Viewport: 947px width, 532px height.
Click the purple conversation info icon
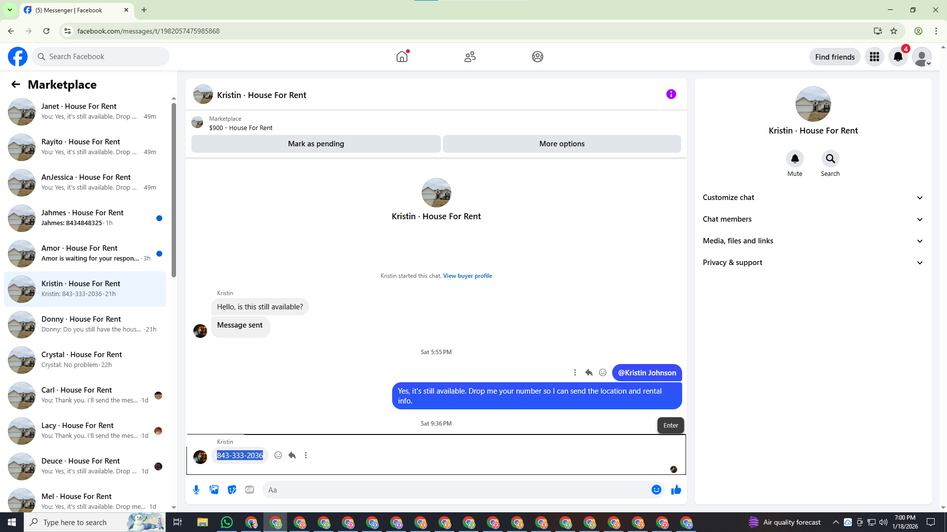(671, 94)
